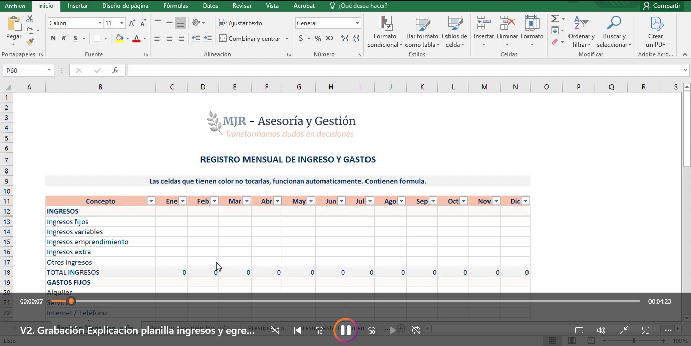
Task: Toggle subtitles in the media player
Action: pos(579,330)
